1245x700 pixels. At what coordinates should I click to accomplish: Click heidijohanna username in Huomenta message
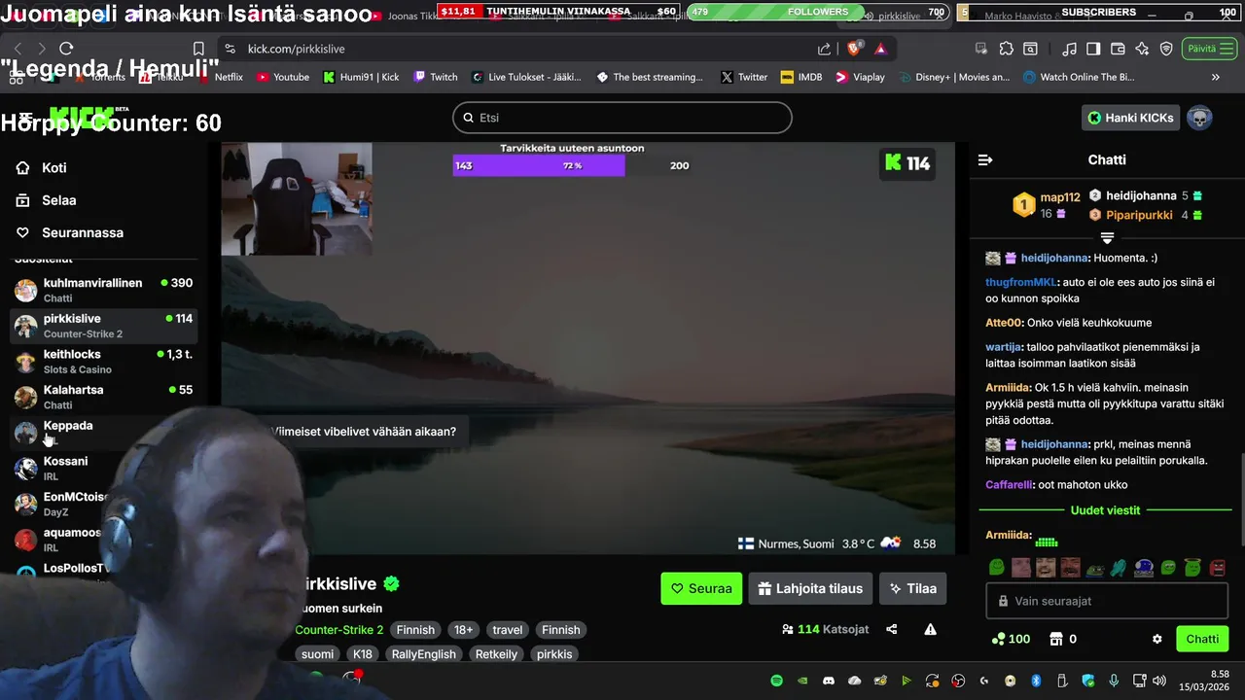[x=1054, y=258]
